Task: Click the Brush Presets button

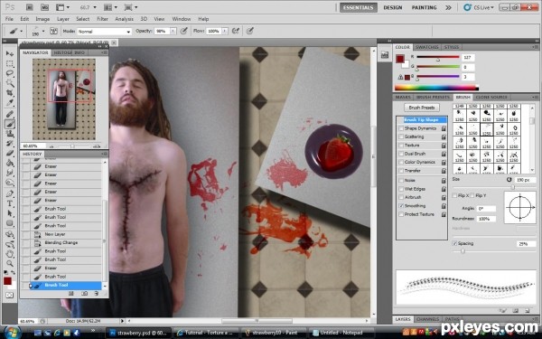Action: (x=422, y=108)
